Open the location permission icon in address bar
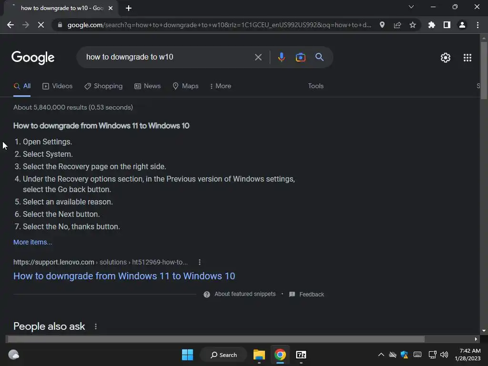The height and width of the screenshot is (366, 488). click(382, 25)
